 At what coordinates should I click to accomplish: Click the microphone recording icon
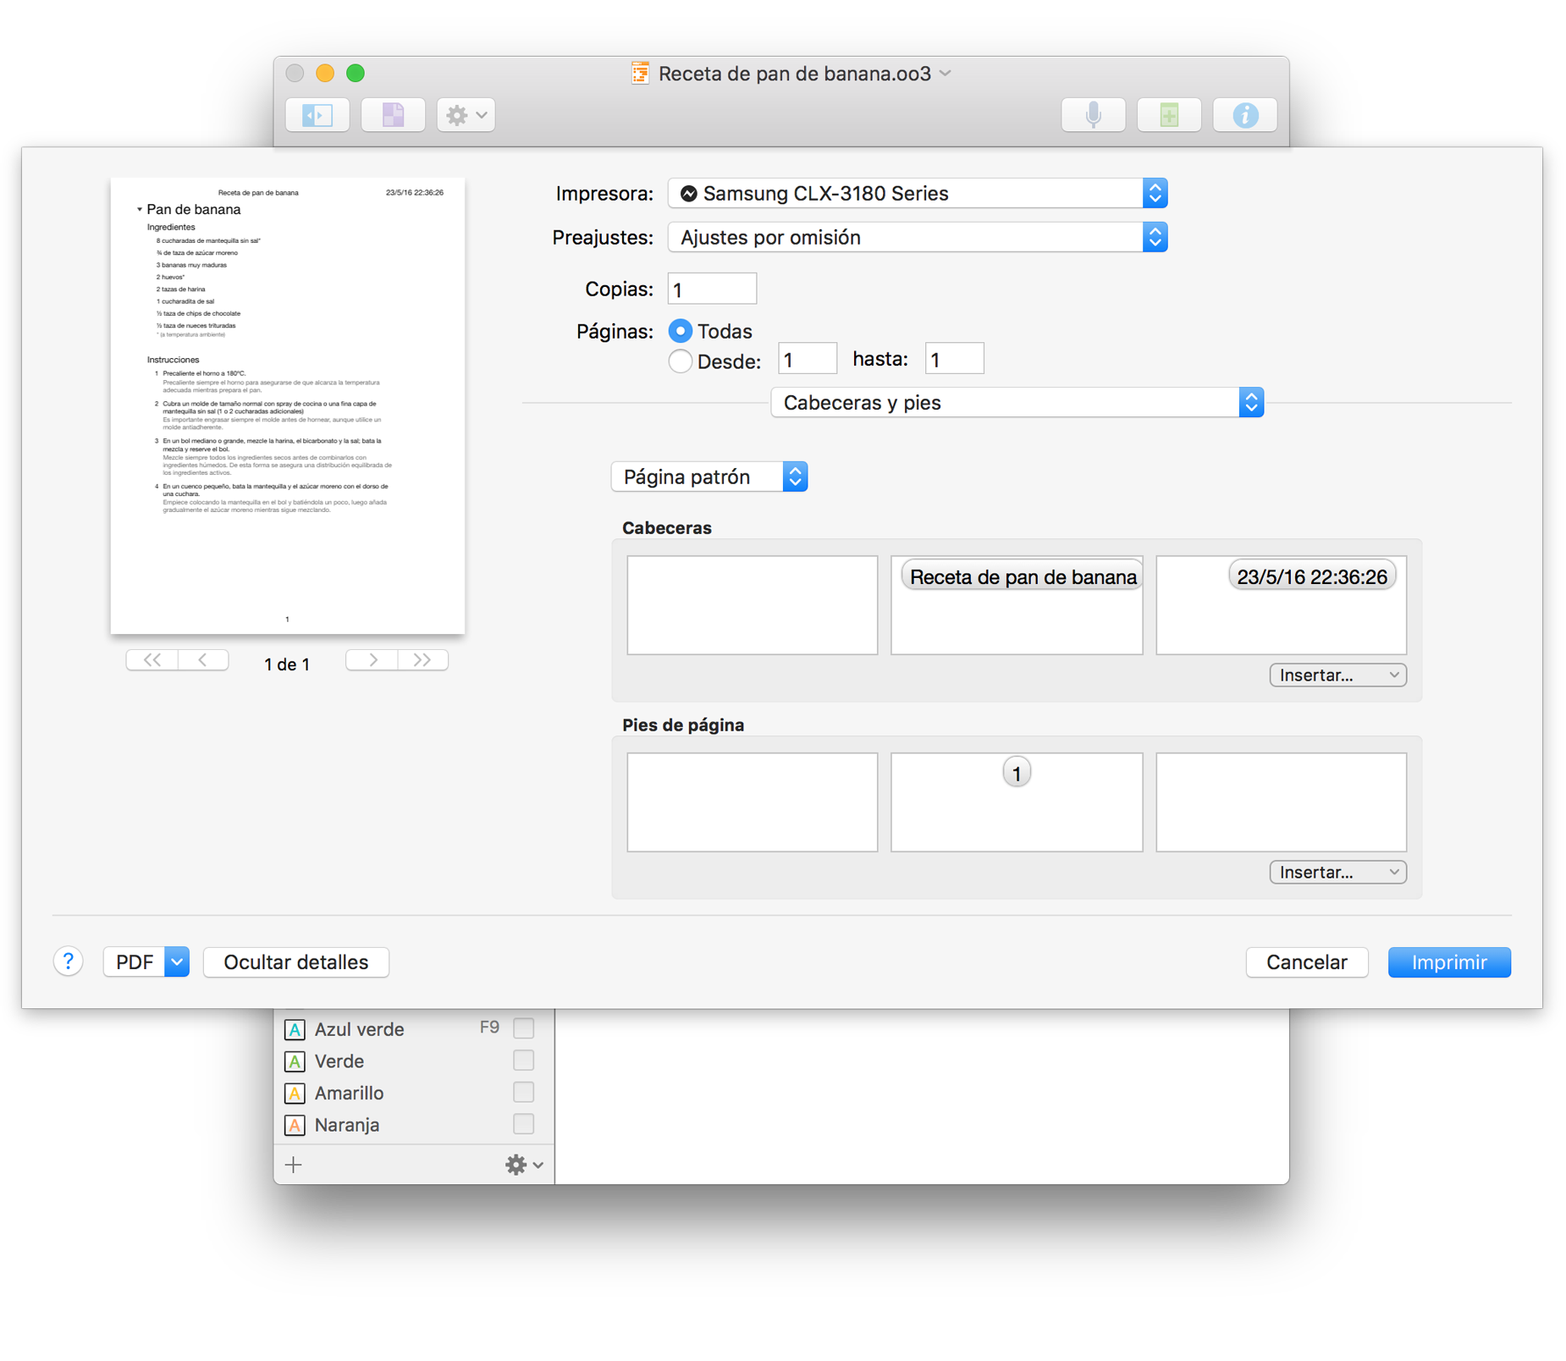tap(1093, 115)
